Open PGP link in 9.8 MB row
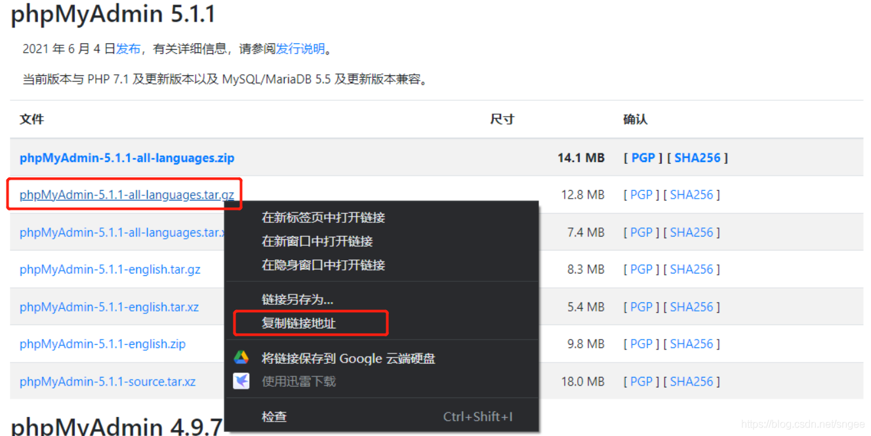 point(641,344)
